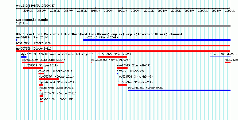Image resolution: width=238 pixels, height=120 pixels.
Task: Click the cut-off nsv104265 label
Action: click(231, 60)
